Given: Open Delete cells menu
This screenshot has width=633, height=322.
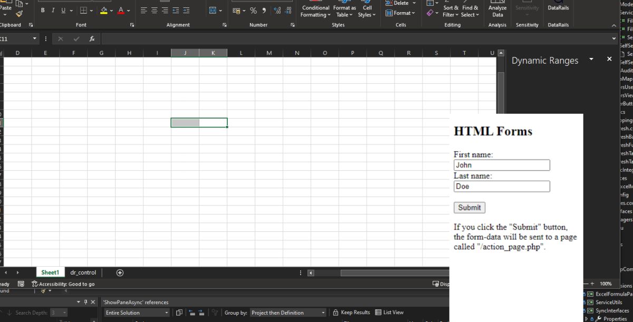Looking at the screenshot, I should tap(400, 3).
